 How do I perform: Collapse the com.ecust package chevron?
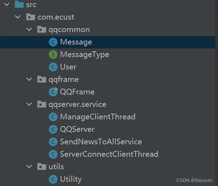(18, 17)
